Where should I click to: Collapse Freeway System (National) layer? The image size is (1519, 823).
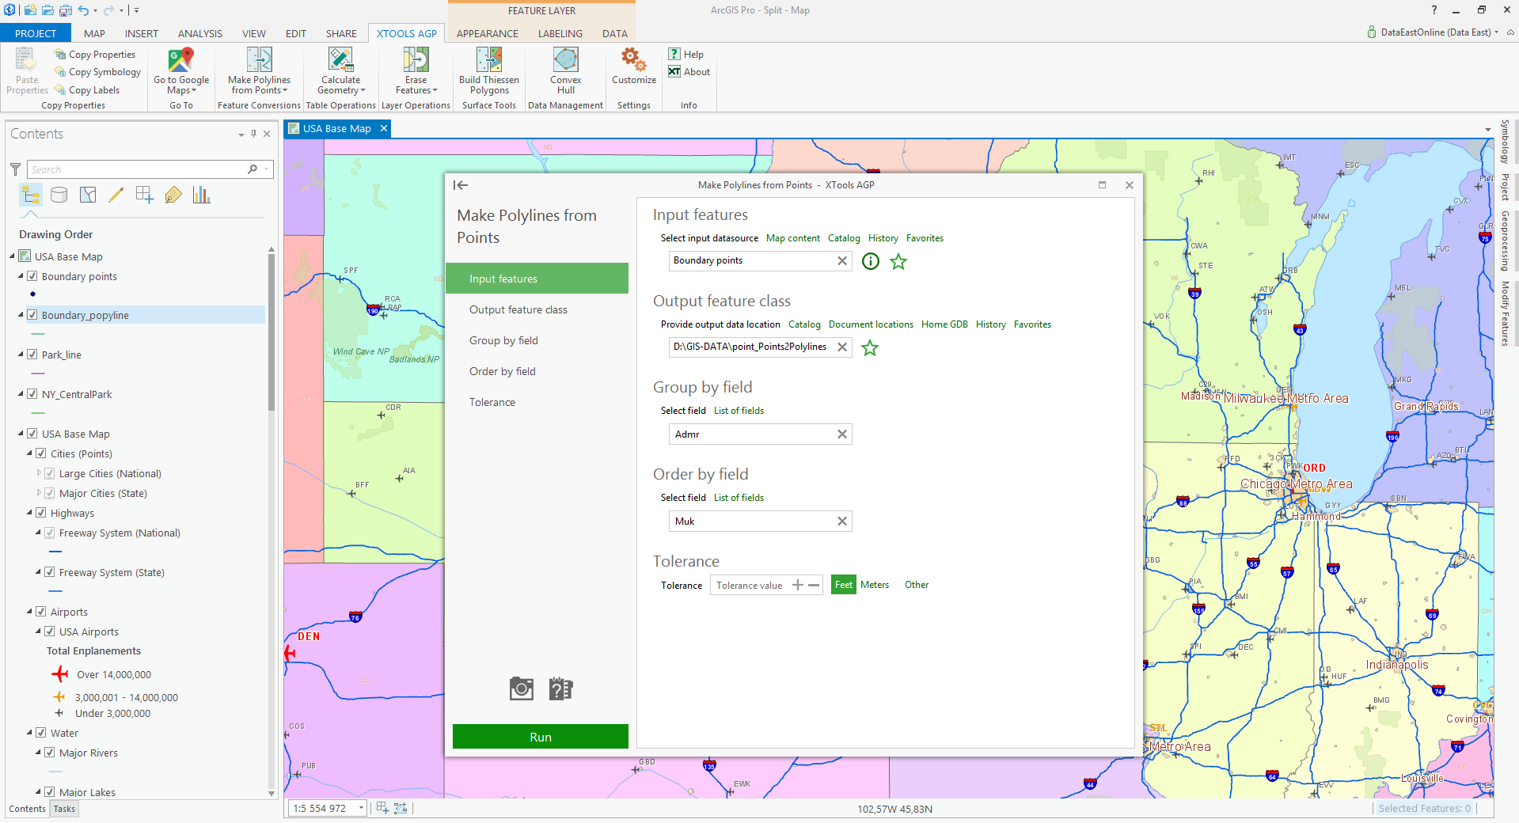tap(39, 533)
